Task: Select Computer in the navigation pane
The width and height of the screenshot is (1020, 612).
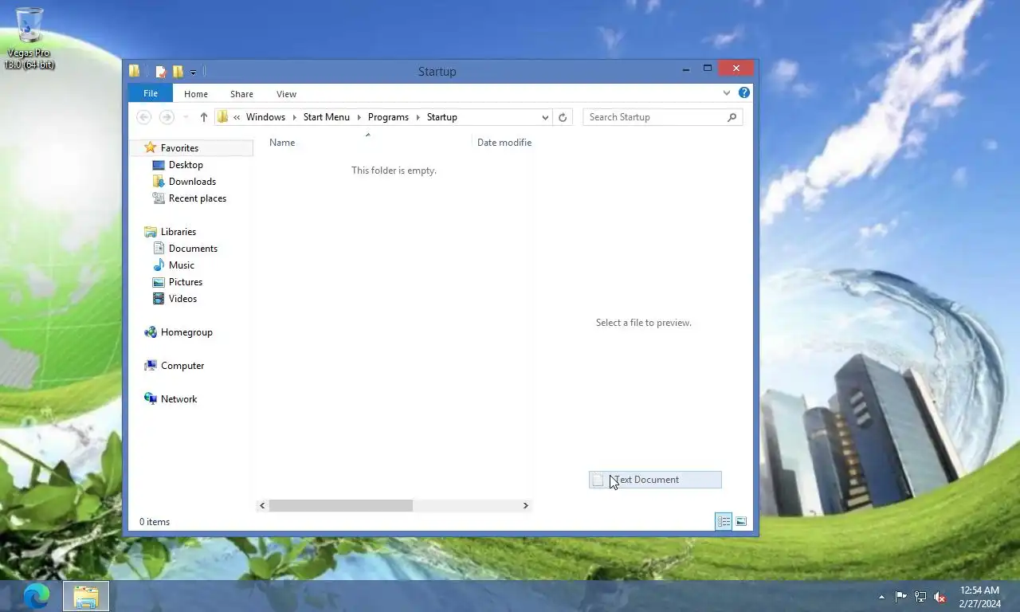Action: [x=182, y=366]
